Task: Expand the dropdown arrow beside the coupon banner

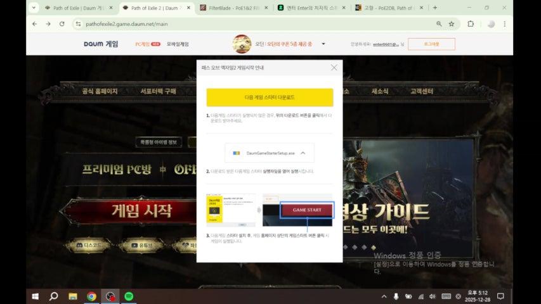Action: (x=323, y=44)
